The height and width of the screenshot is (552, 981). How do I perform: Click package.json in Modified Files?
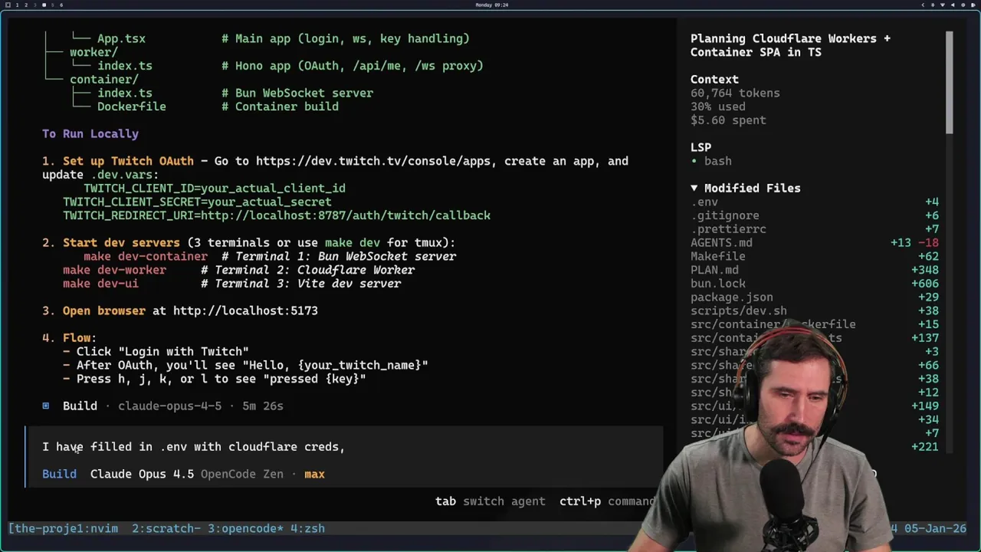point(732,297)
